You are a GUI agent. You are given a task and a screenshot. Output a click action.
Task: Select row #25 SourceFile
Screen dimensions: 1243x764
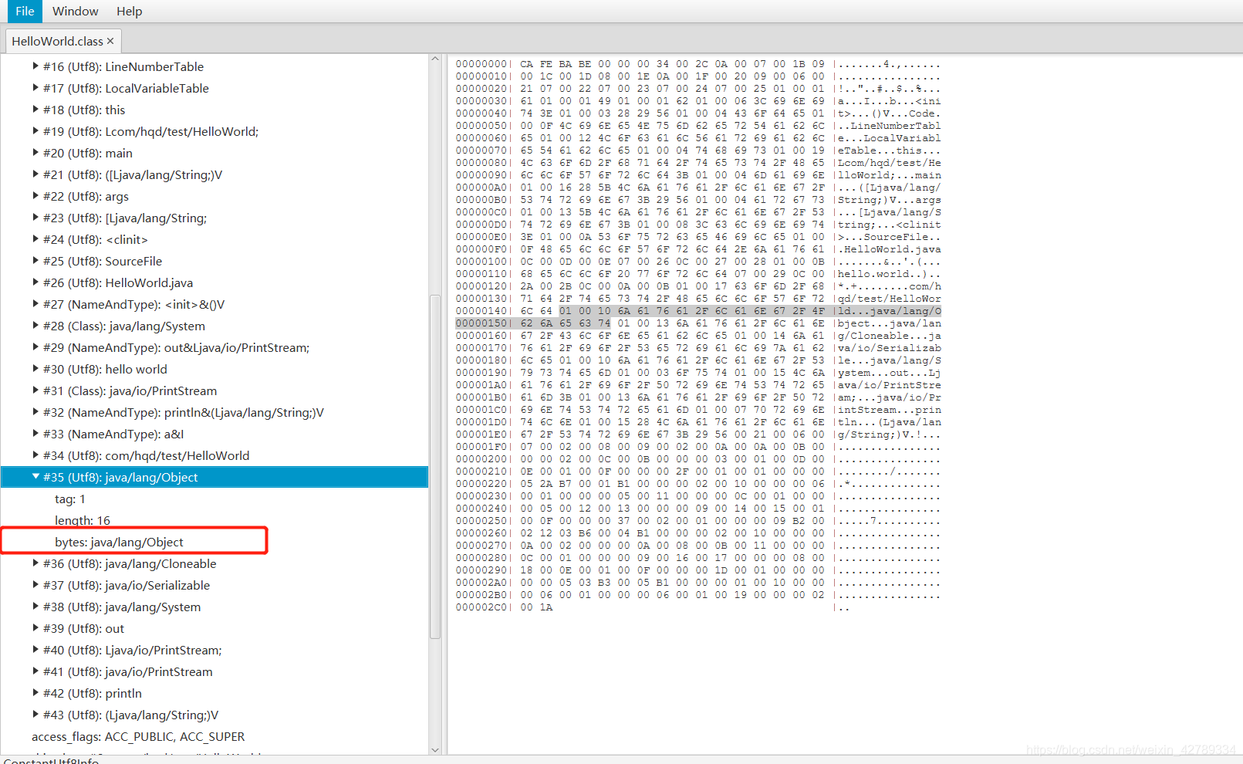click(214, 261)
